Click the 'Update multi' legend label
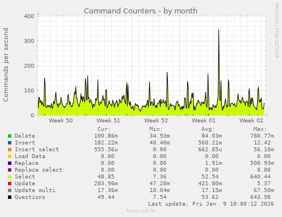Screen dimensions: 282x217 coord(35,190)
